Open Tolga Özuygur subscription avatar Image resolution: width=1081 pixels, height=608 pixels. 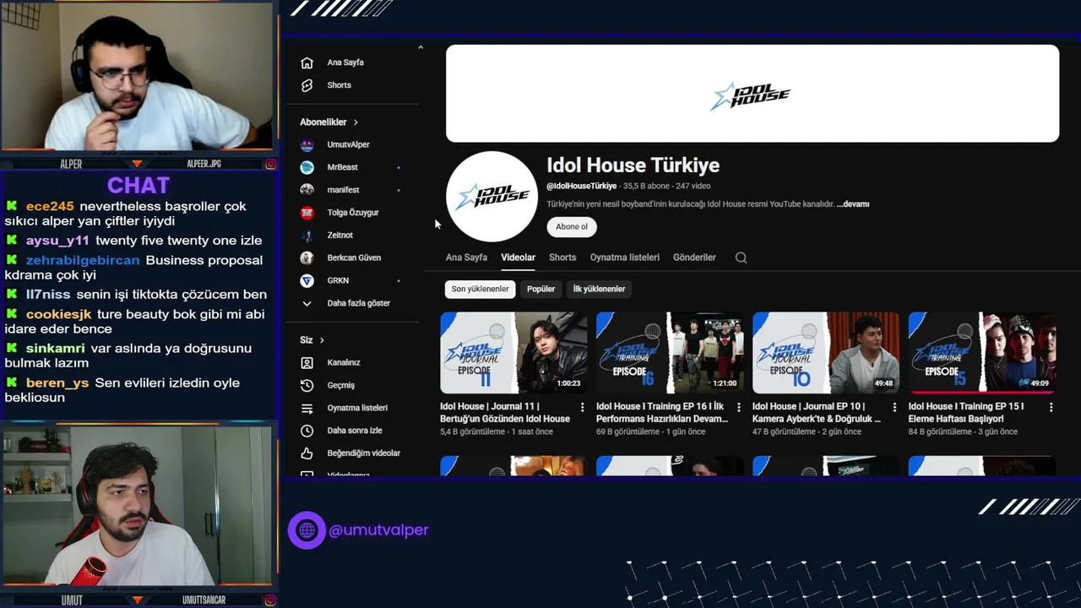pyautogui.click(x=307, y=213)
